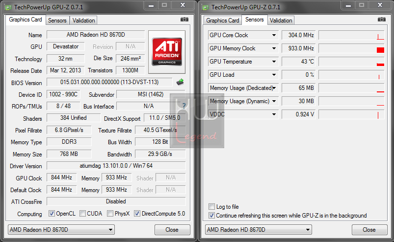Click the Shaders 384 Unified field
394x242 pixels.
(x=74, y=118)
